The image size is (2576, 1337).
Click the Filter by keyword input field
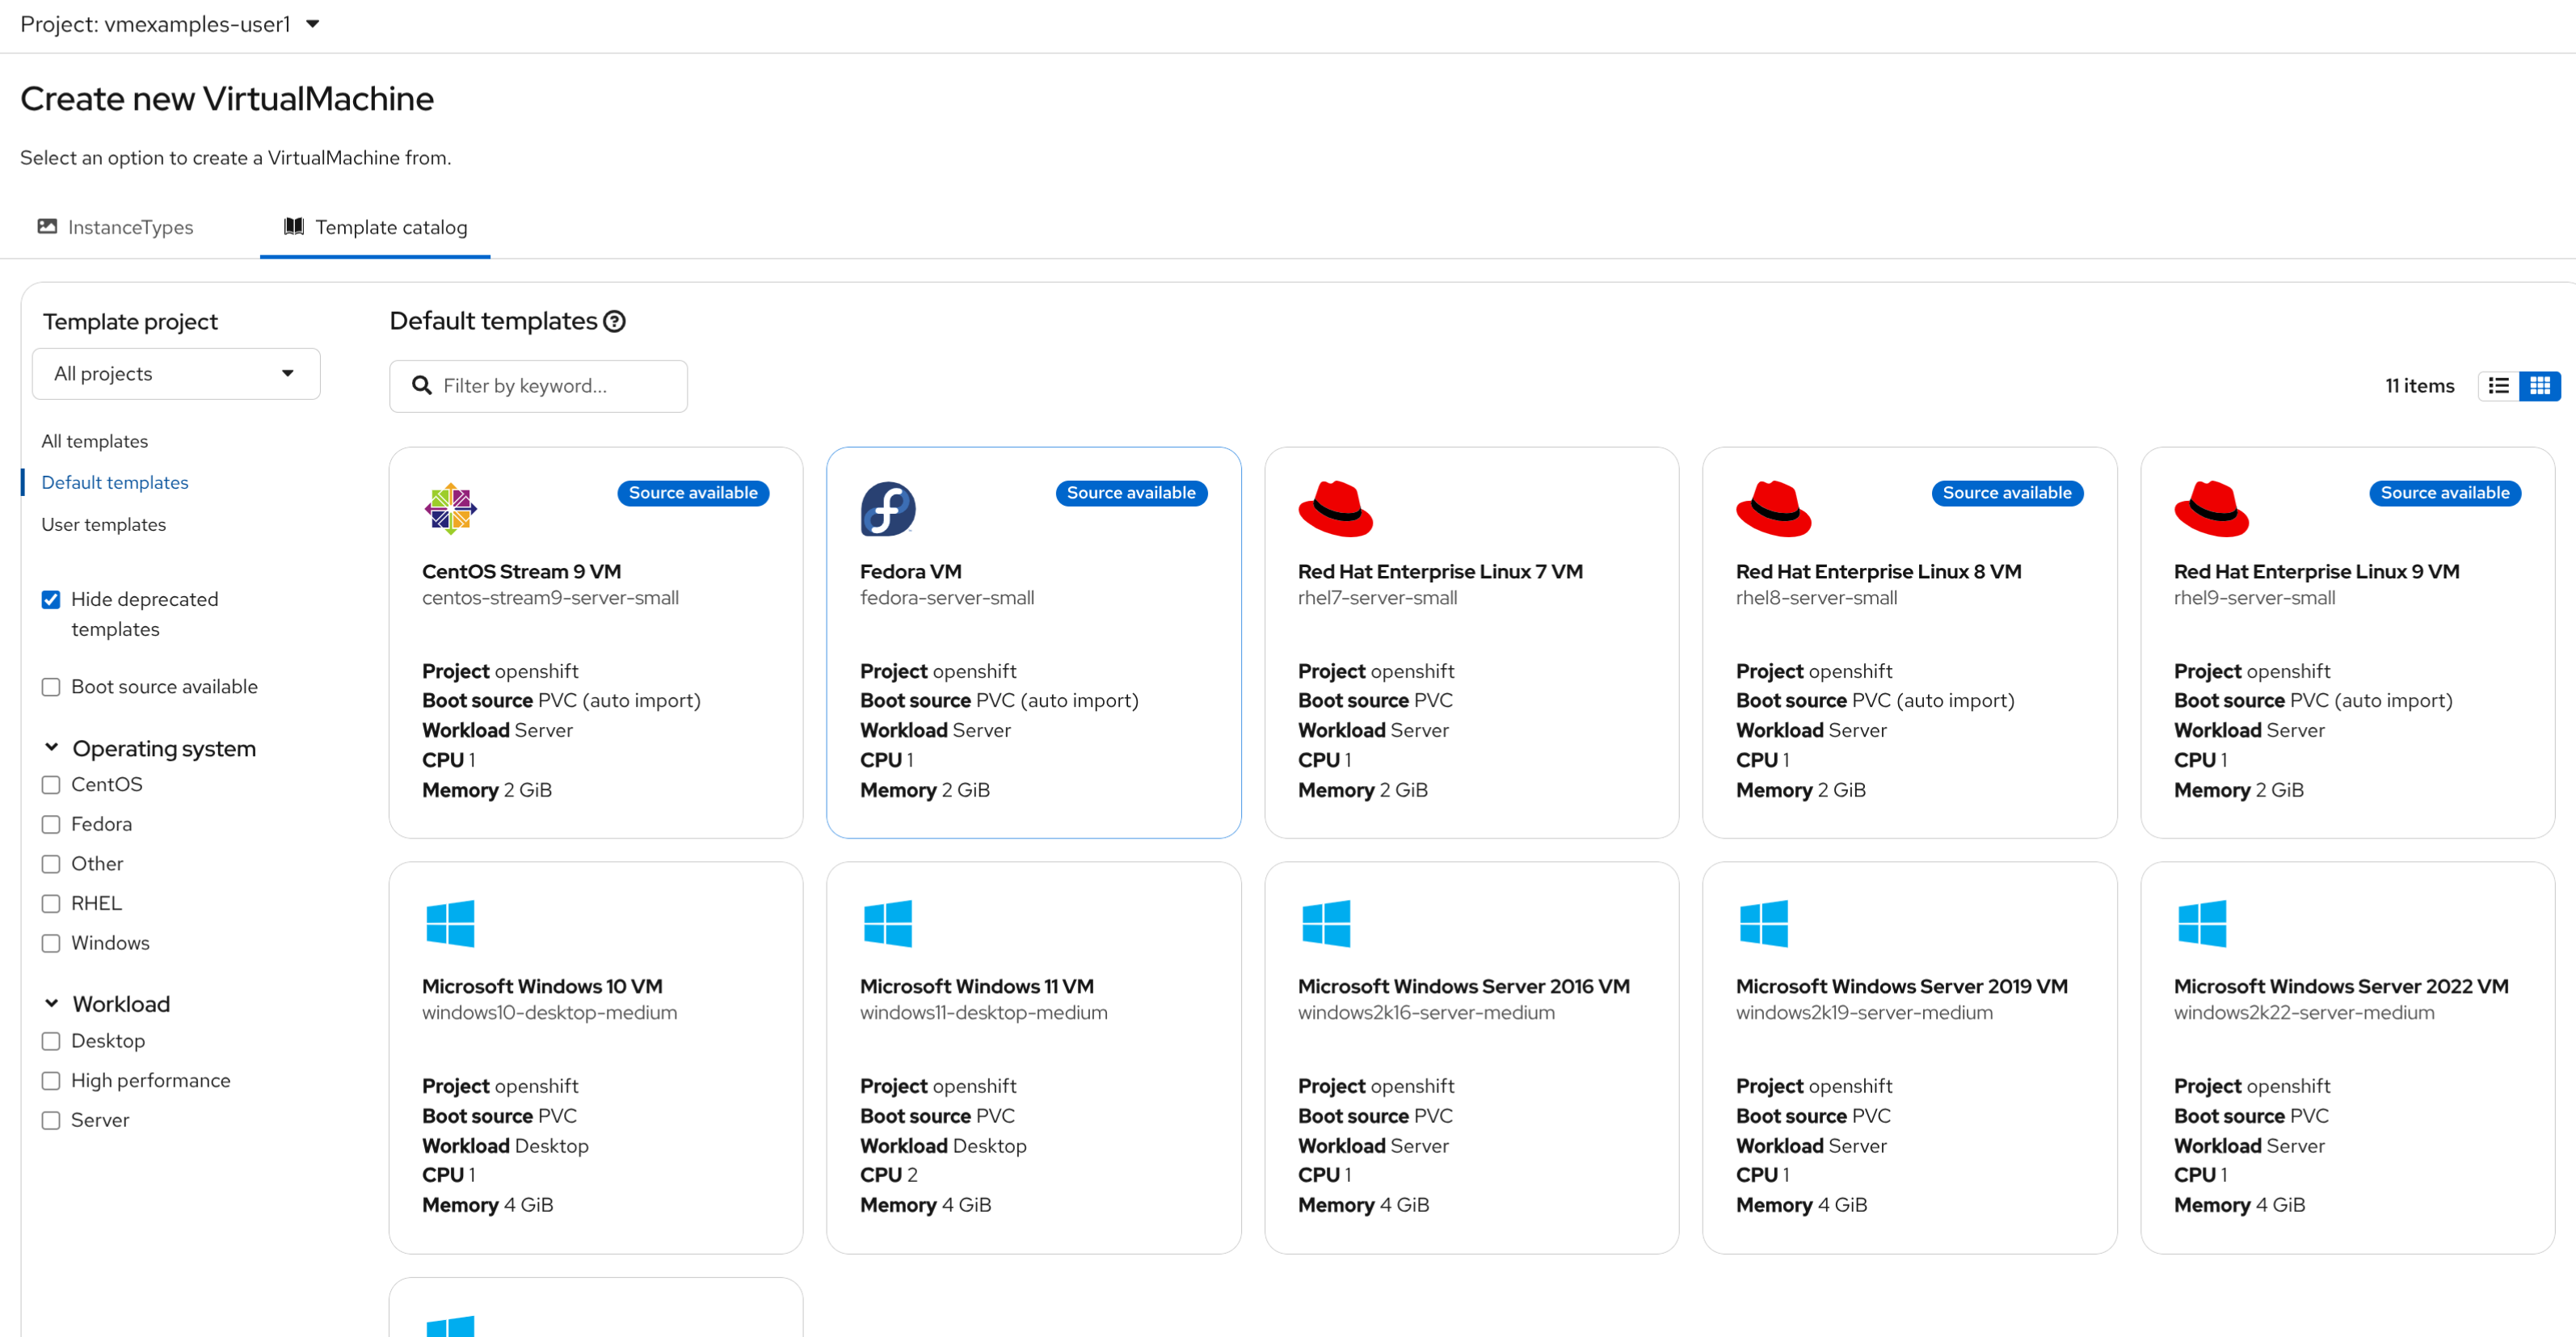click(x=538, y=385)
